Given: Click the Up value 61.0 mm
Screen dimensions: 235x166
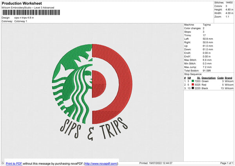Looking at the screenshot, I should (208, 46).
